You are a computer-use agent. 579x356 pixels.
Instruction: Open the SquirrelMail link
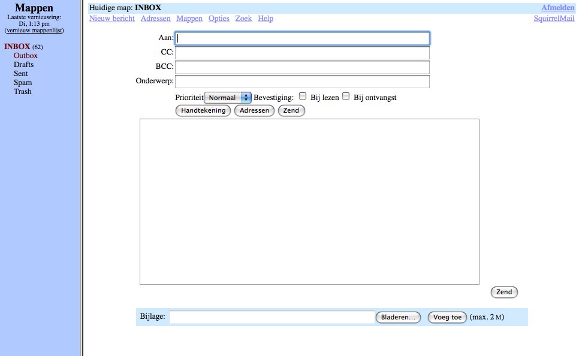(554, 19)
